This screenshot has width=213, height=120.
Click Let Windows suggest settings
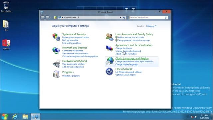pyautogui.click(x=128, y=72)
